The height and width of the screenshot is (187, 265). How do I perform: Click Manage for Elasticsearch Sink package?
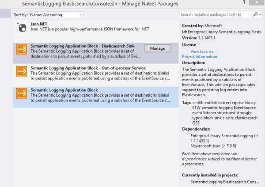pos(157,49)
